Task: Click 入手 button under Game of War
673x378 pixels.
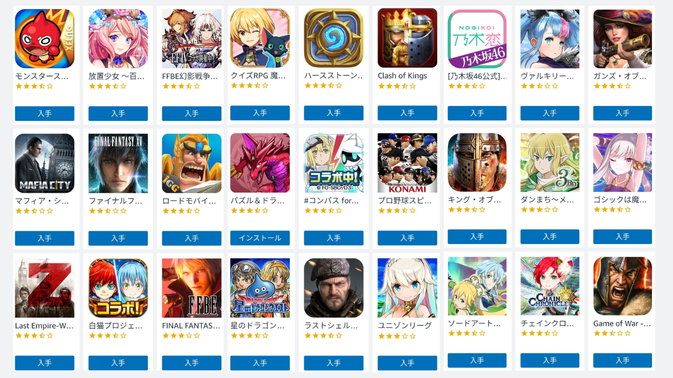Action: pos(623,360)
